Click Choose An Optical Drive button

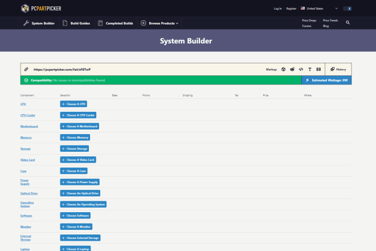pyautogui.click(x=80, y=193)
